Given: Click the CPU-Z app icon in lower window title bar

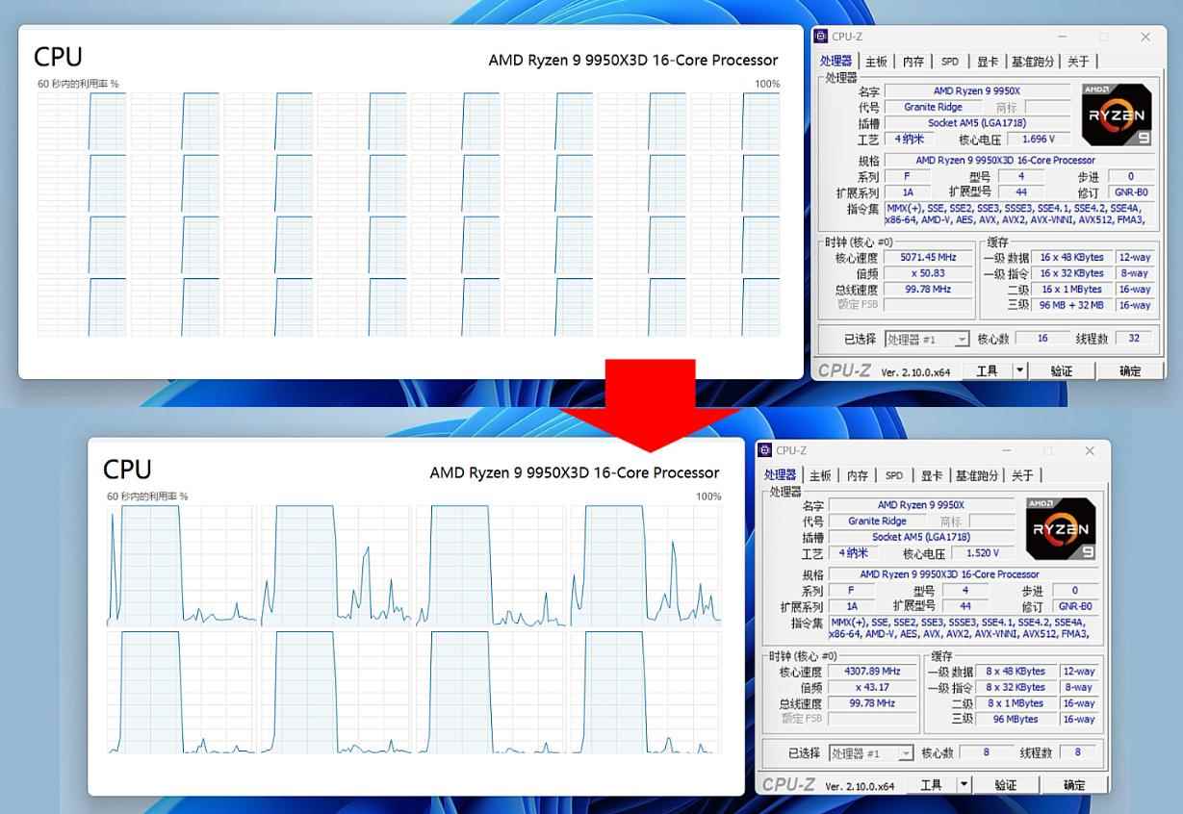Looking at the screenshot, I should click(x=765, y=449).
